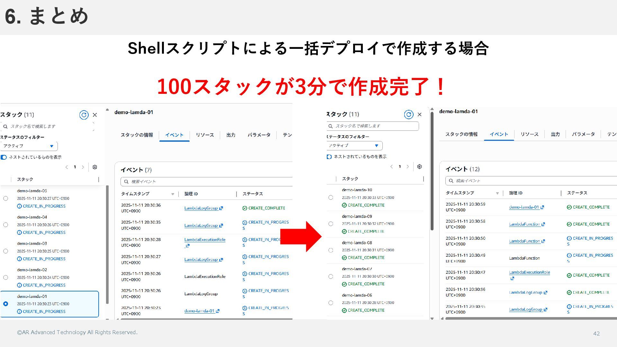Switch to the リソース tab in left detail pane
Image resolution: width=617 pixels, height=347 pixels.
205,135
